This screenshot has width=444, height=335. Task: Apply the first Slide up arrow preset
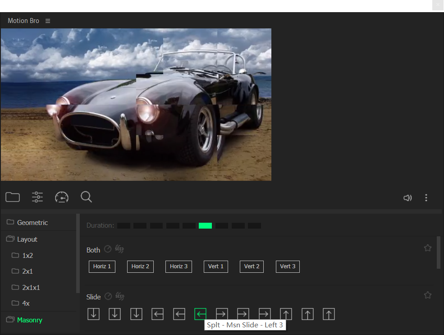(x=286, y=314)
